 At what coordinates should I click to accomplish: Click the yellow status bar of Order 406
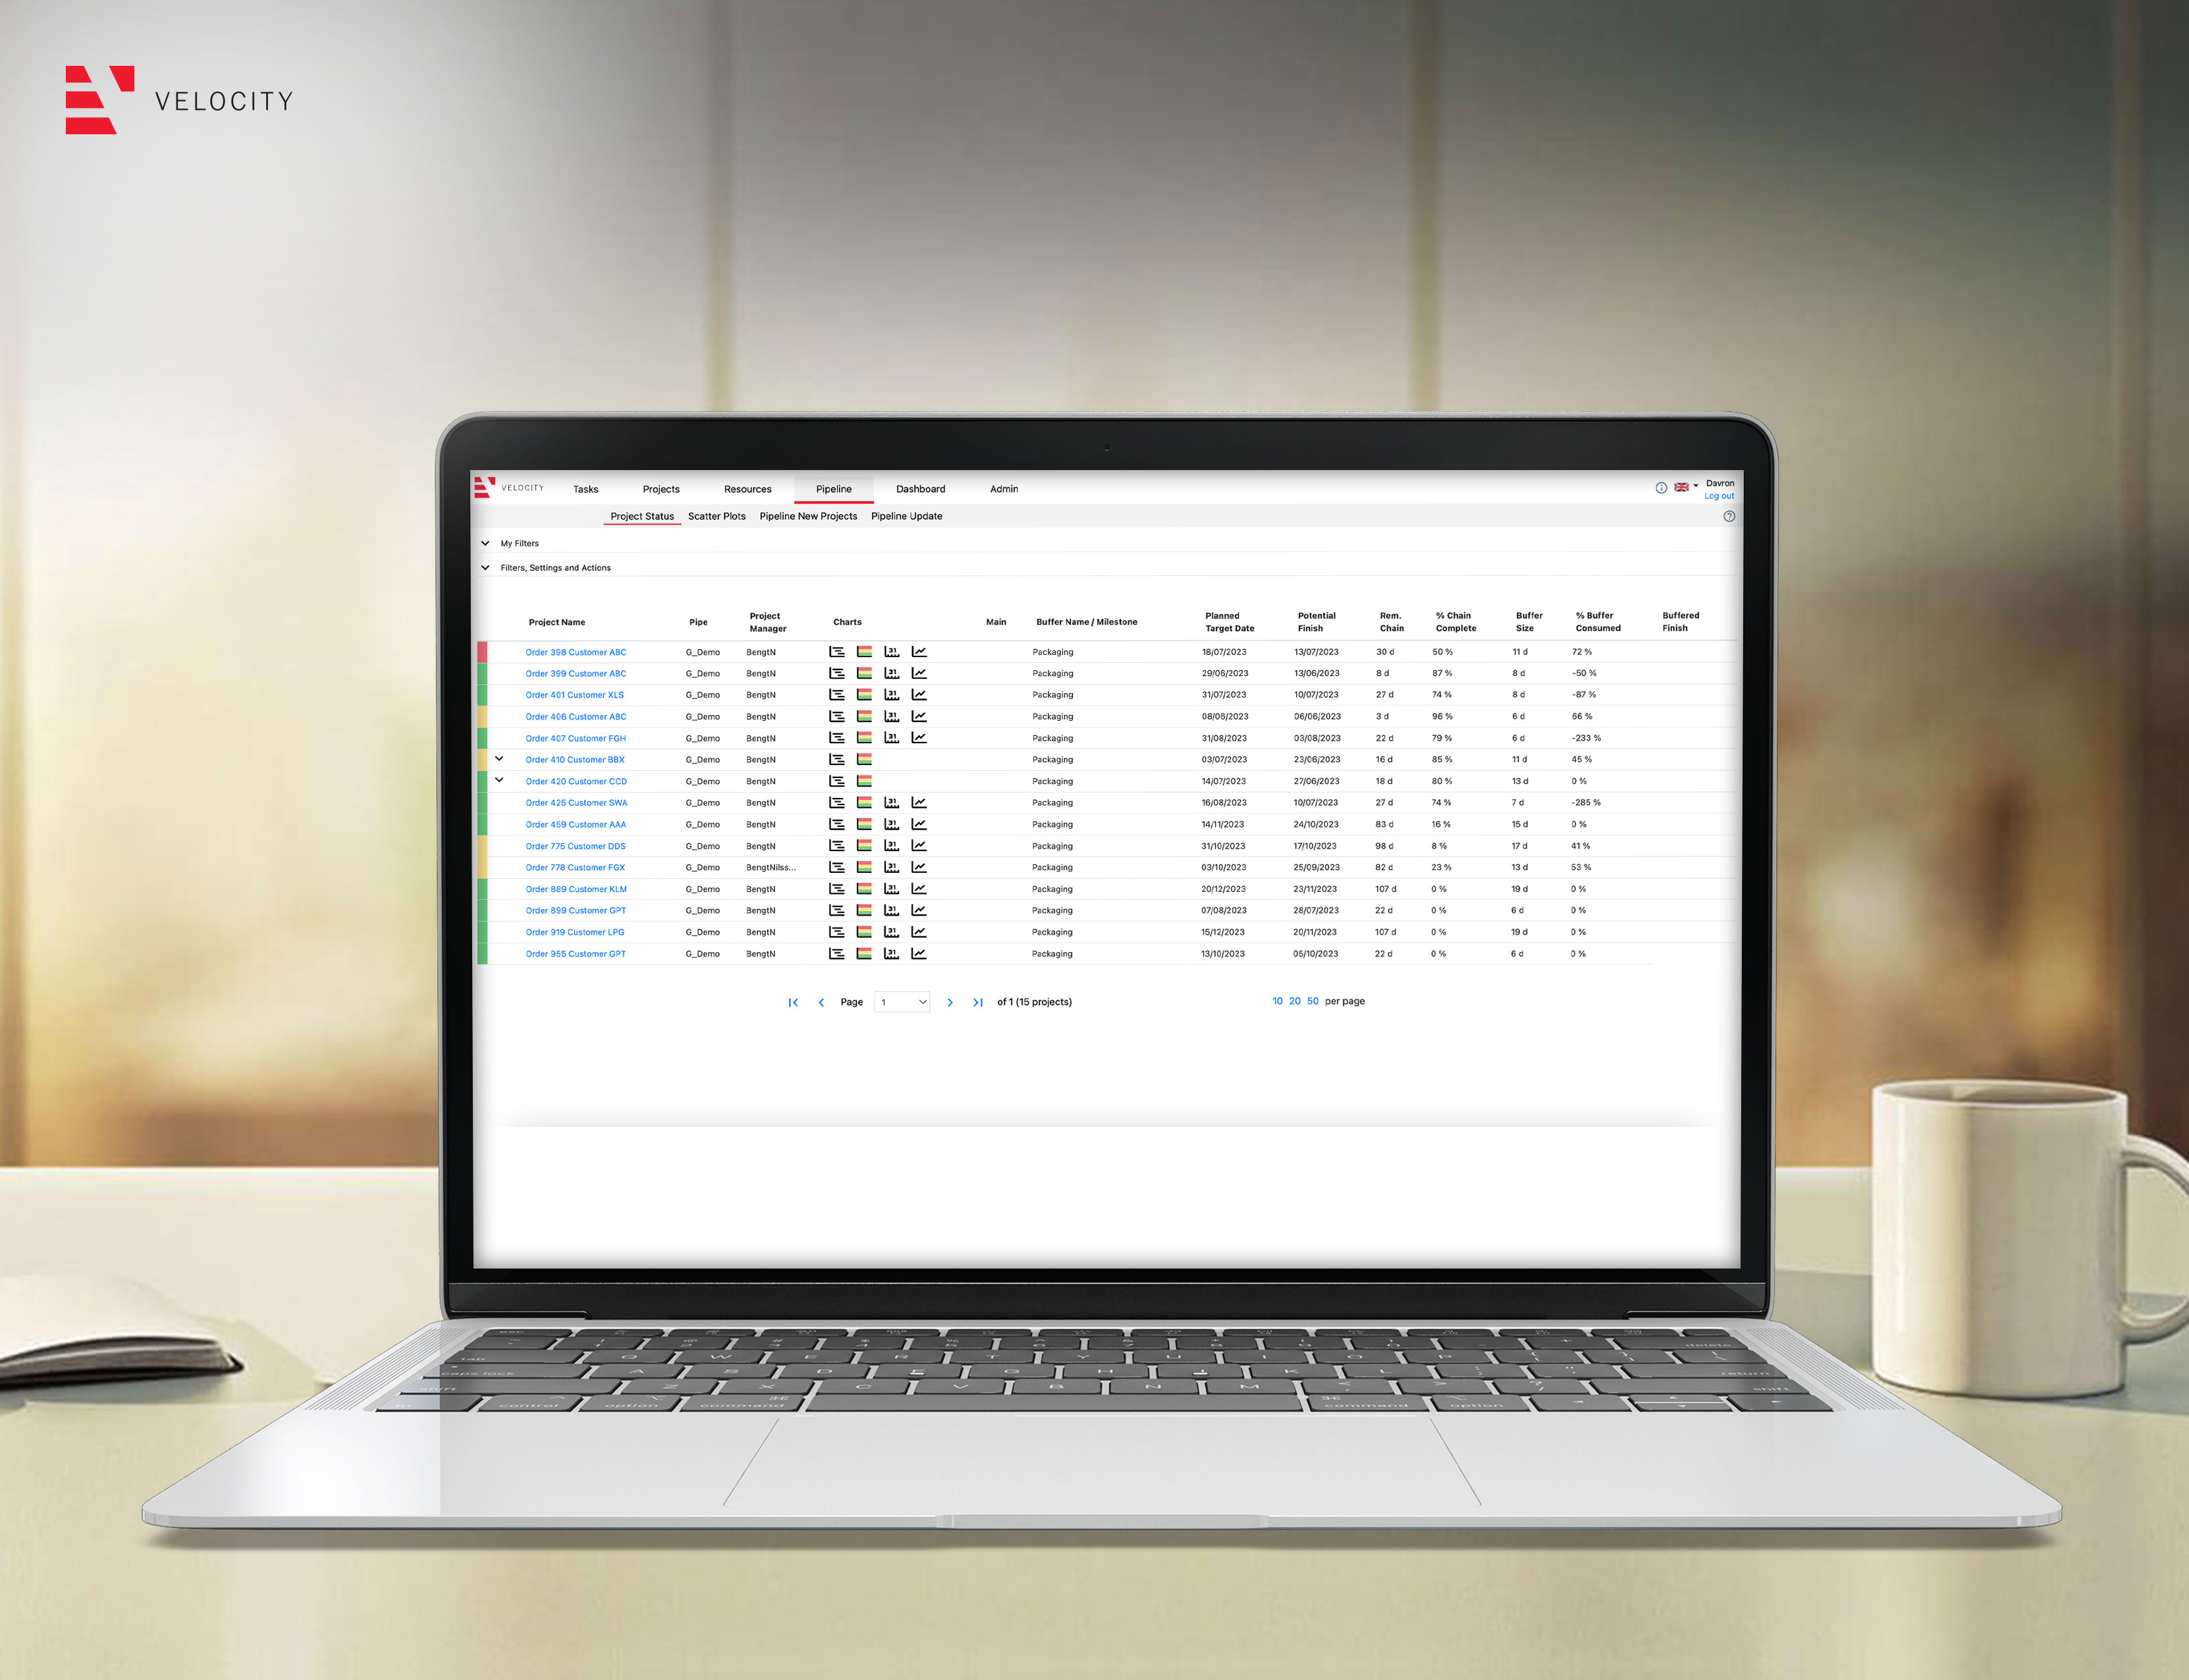(x=482, y=716)
